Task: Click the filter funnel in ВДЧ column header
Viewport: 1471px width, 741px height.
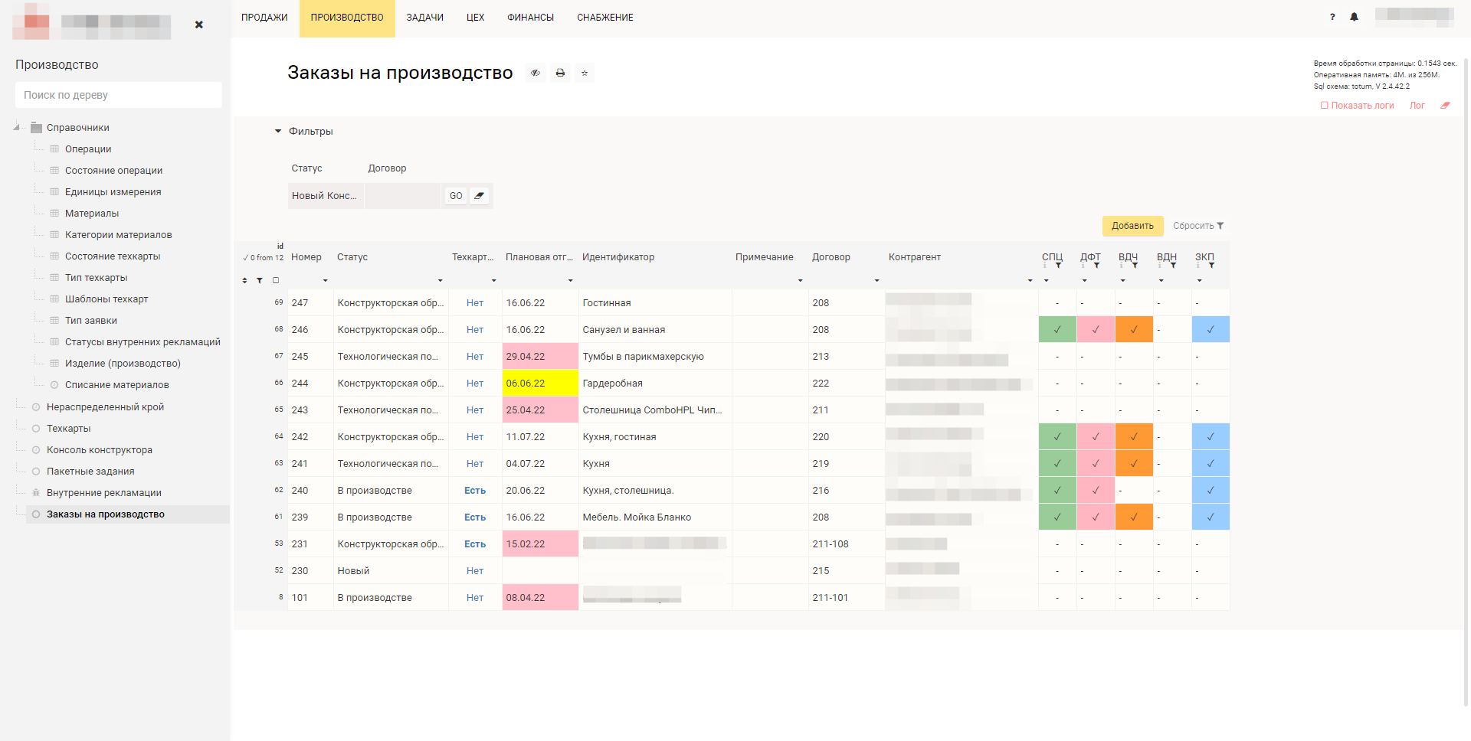Action: [x=1135, y=266]
